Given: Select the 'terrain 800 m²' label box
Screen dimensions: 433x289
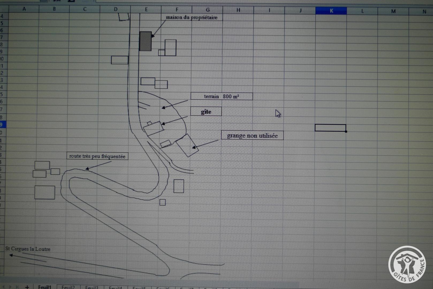Looking at the screenshot, I should click(222, 96).
